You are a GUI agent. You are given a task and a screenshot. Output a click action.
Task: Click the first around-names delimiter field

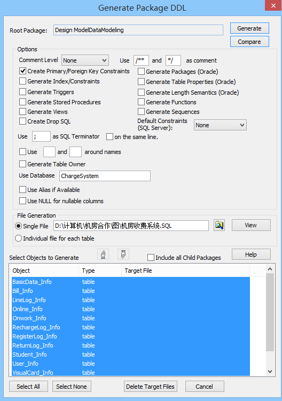[x=49, y=152]
